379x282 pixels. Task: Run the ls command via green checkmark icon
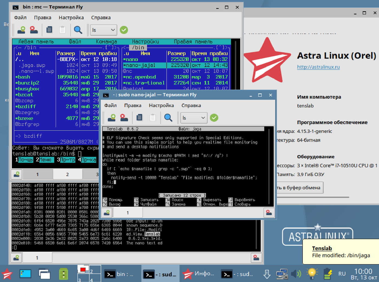pyautogui.click(x=214, y=118)
